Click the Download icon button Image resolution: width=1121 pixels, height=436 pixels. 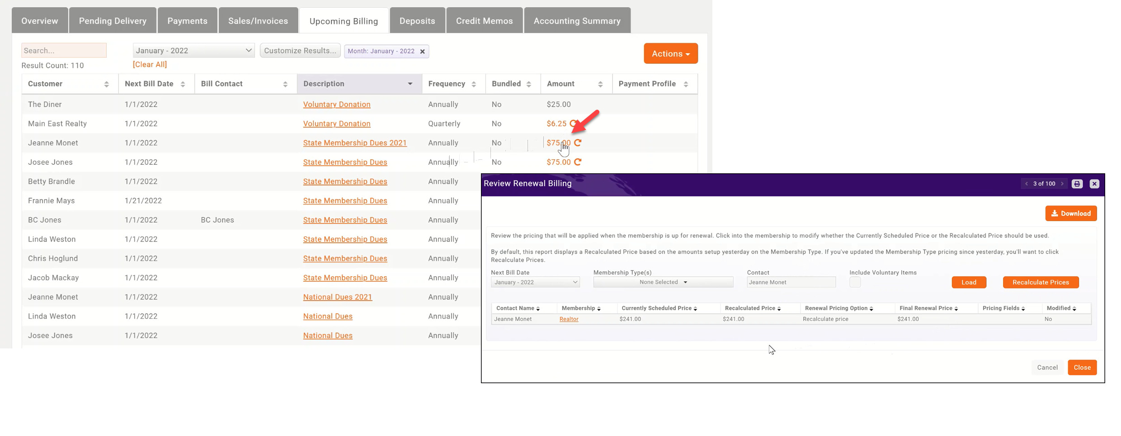(x=1071, y=213)
